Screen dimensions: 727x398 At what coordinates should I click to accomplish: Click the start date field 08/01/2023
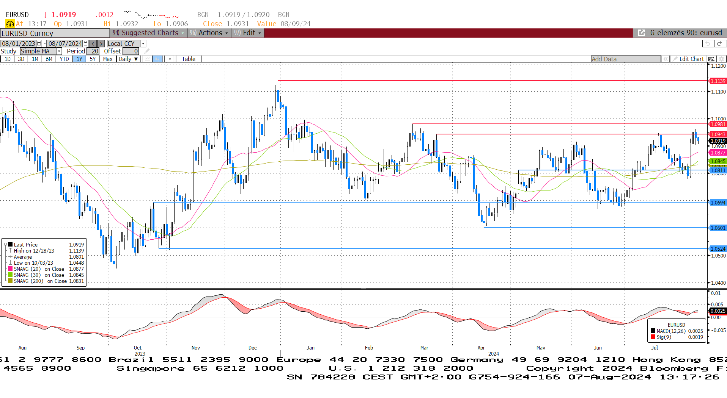[x=19, y=44]
